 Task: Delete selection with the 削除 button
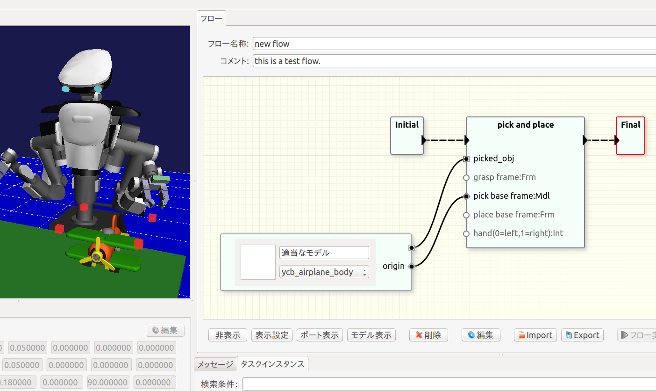tap(428, 335)
